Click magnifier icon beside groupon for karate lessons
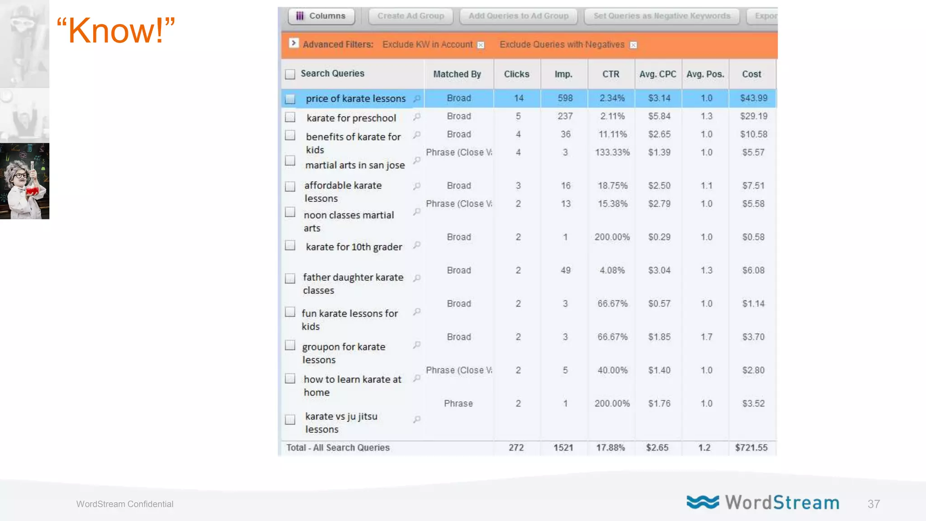 click(417, 345)
